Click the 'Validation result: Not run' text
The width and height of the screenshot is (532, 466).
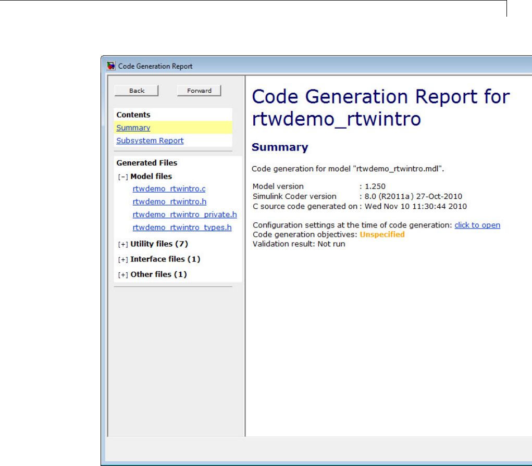[x=298, y=244]
